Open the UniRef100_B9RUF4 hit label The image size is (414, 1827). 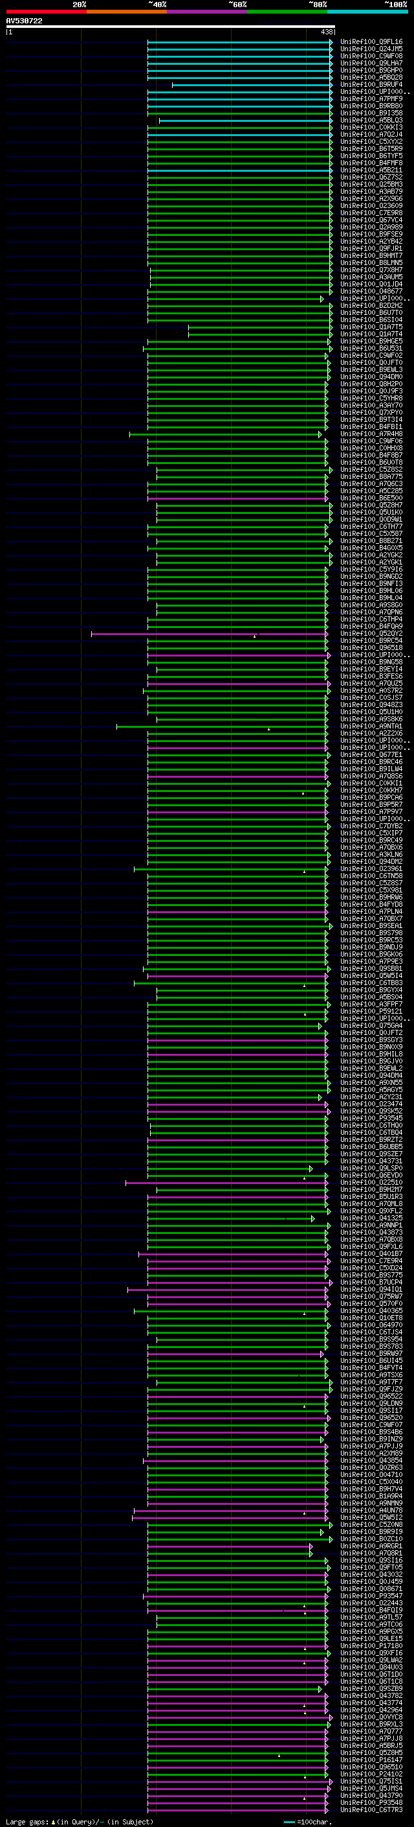point(371,84)
